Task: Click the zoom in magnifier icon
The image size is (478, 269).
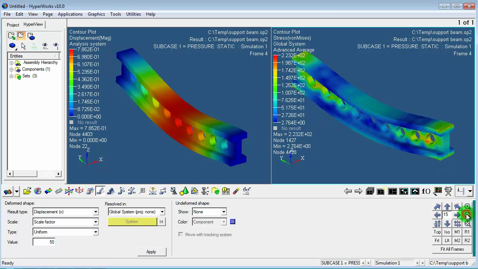Action: point(468,207)
